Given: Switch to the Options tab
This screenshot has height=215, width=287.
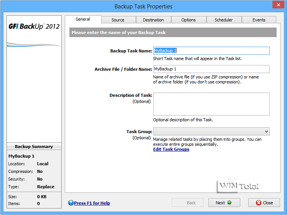Looking at the screenshot, I should [189, 20].
